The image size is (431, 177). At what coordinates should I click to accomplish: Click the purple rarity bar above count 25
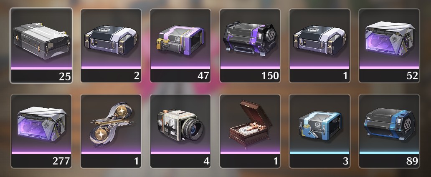point(41,67)
